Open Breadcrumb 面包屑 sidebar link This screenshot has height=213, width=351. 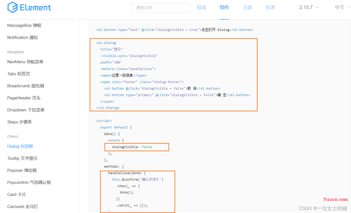[x=26, y=86]
